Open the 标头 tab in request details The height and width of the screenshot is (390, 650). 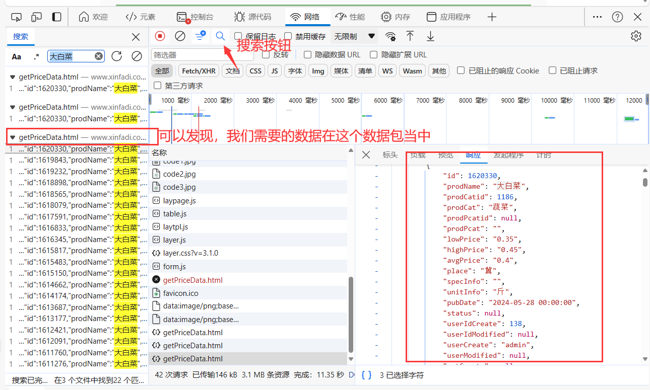(x=390, y=155)
